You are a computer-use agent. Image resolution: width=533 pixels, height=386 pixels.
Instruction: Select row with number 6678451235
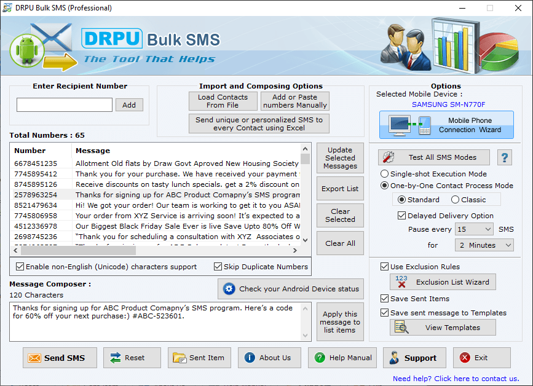pos(156,163)
